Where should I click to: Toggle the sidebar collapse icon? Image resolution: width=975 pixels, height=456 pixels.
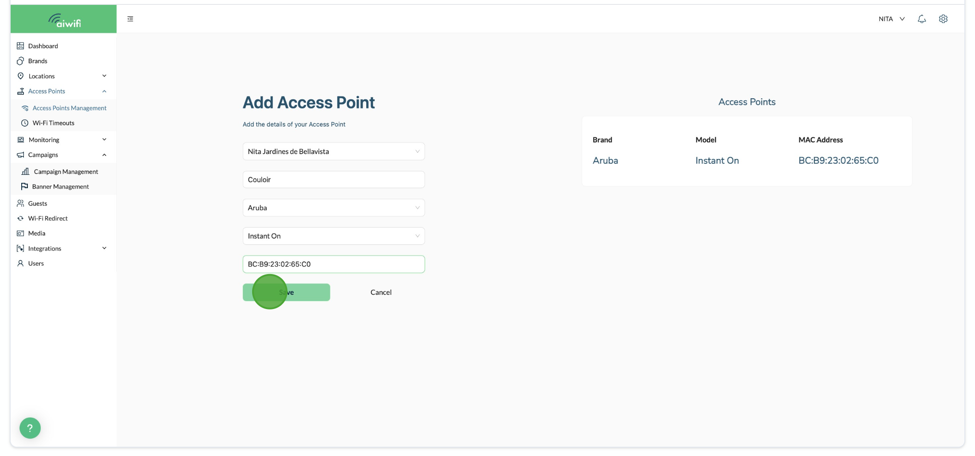click(x=130, y=19)
